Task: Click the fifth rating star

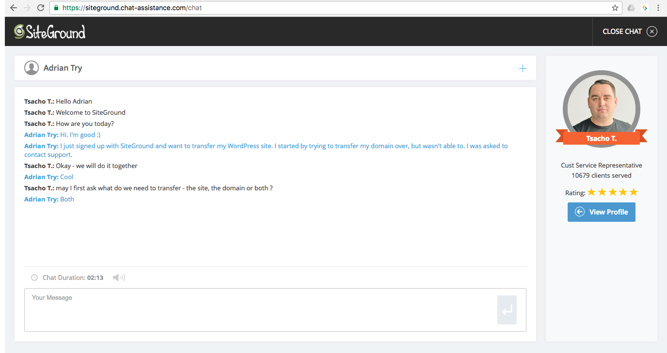Action: (x=633, y=192)
